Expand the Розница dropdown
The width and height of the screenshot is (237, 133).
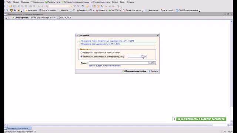101,10
